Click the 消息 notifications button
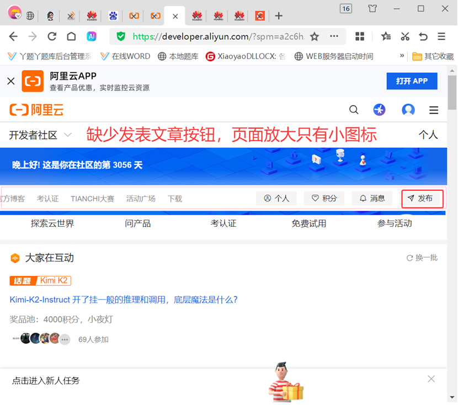Image resolution: width=458 pixels, height=405 pixels. (372, 199)
